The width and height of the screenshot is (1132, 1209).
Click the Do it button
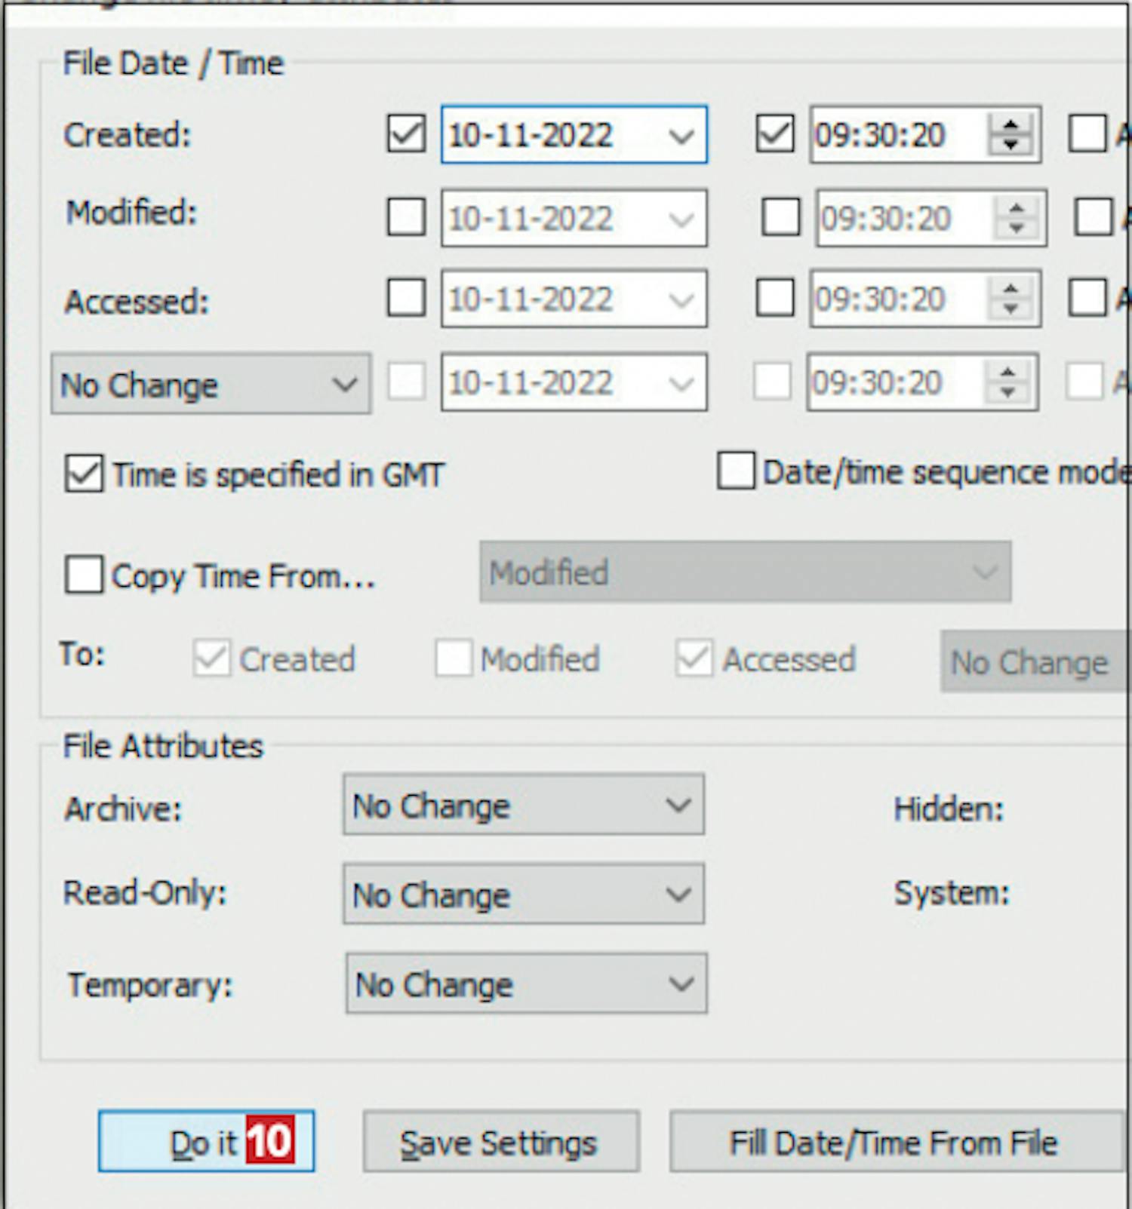click(x=206, y=1141)
